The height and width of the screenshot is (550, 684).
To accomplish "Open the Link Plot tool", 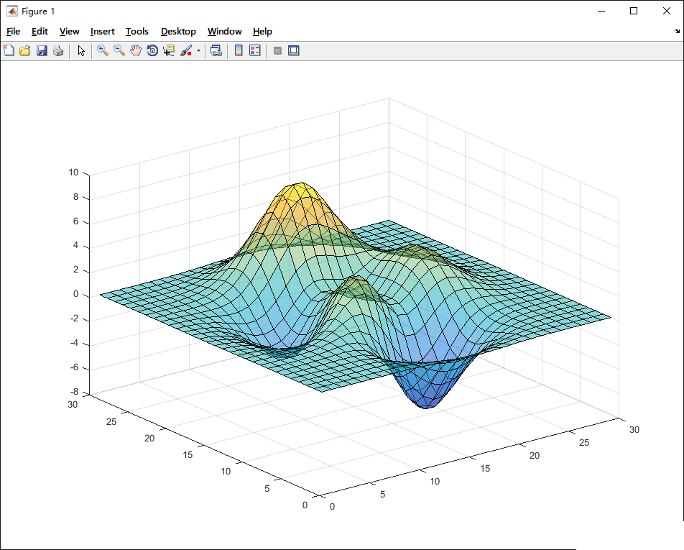I will 216,50.
